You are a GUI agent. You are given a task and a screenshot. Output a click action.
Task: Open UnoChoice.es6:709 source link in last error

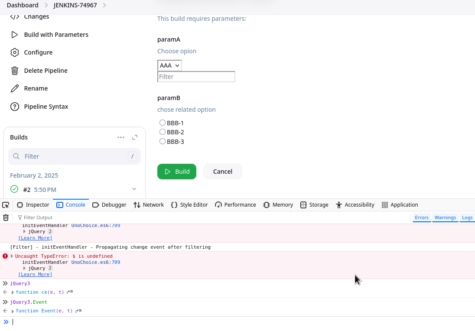[x=95, y=262]
